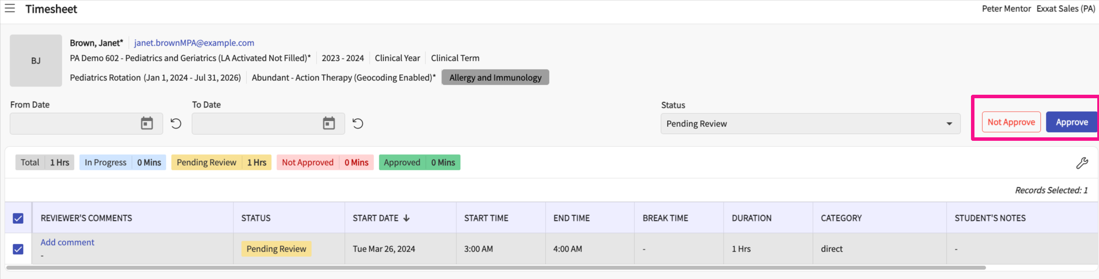Filter by Pending Review hours chip

pos(221,163)
